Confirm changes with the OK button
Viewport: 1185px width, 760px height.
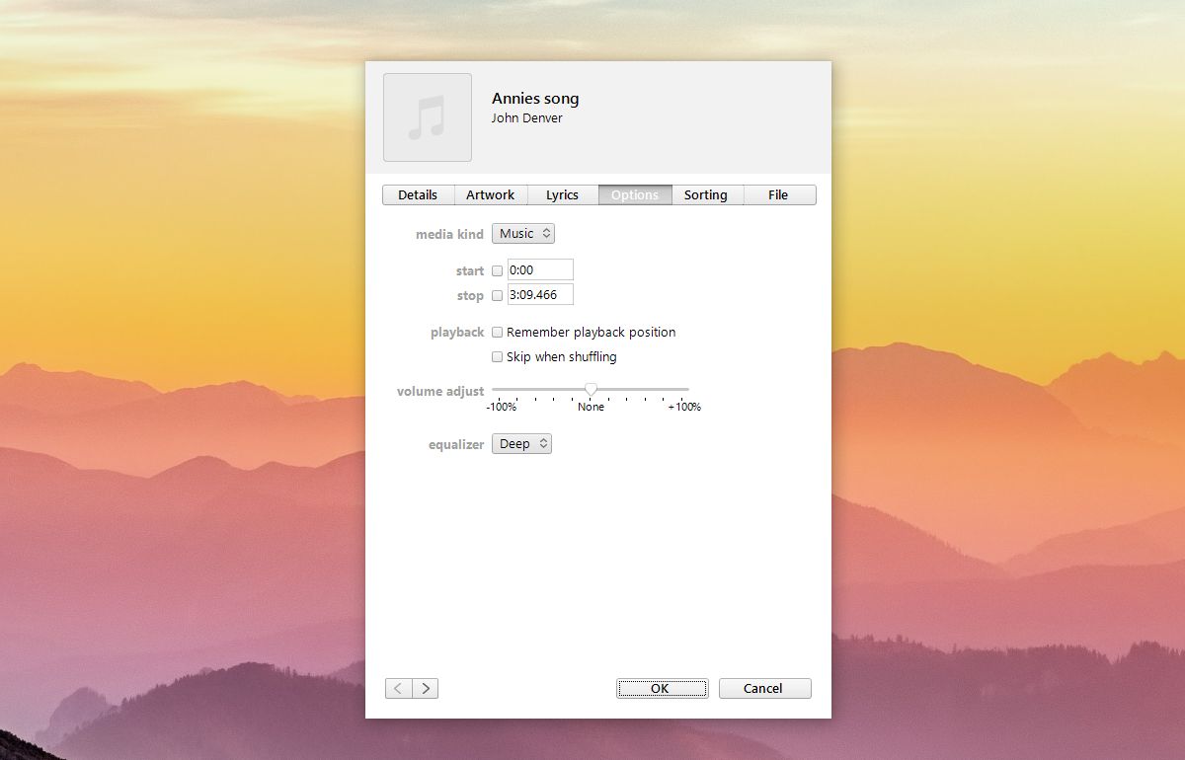click(663, 689)
